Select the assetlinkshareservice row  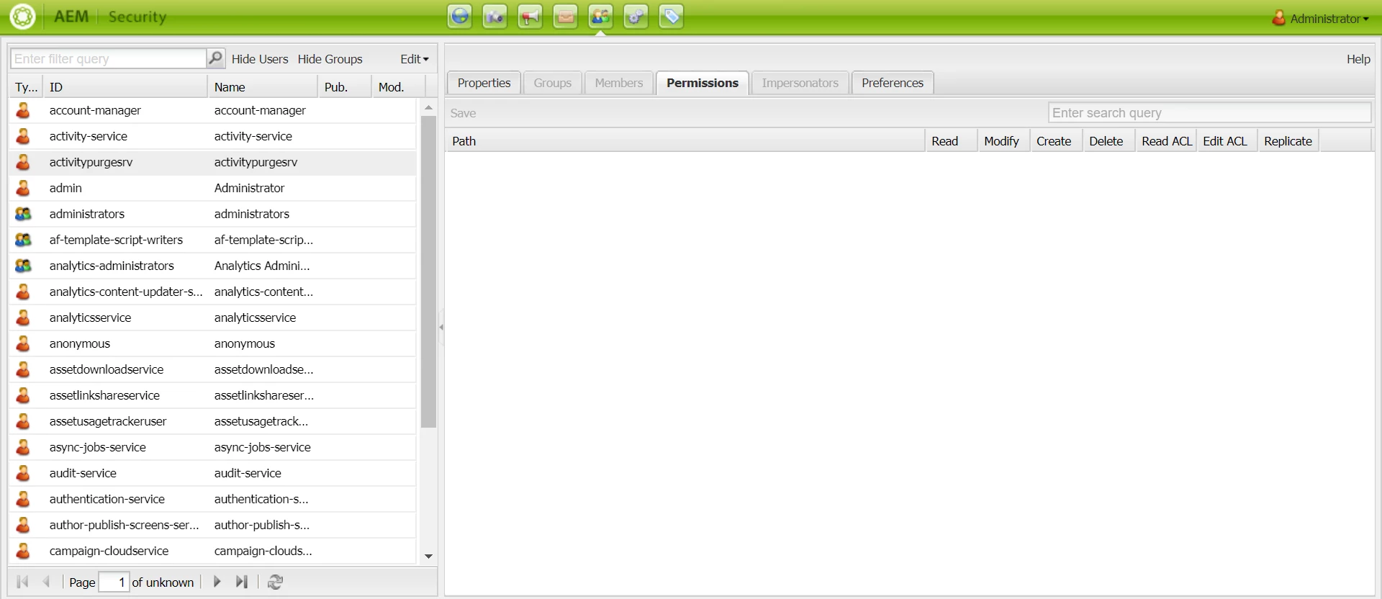(212, 395)
